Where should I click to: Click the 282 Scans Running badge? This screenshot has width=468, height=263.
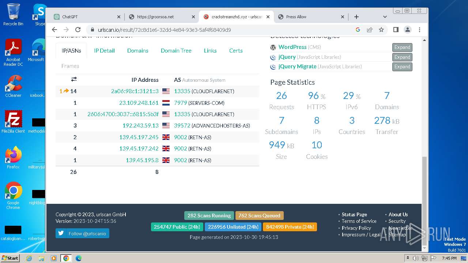209,216
